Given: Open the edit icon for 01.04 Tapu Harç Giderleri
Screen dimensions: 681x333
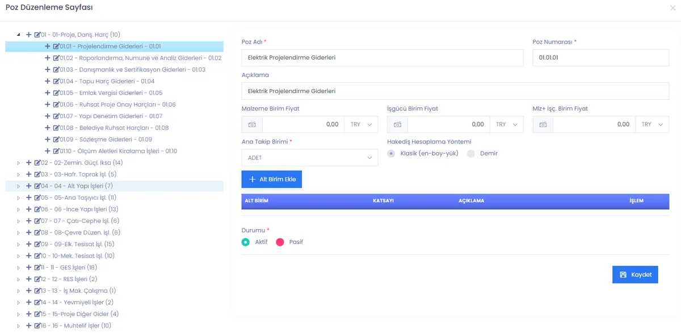Looking at the screenshot, I should coord(56,81).
